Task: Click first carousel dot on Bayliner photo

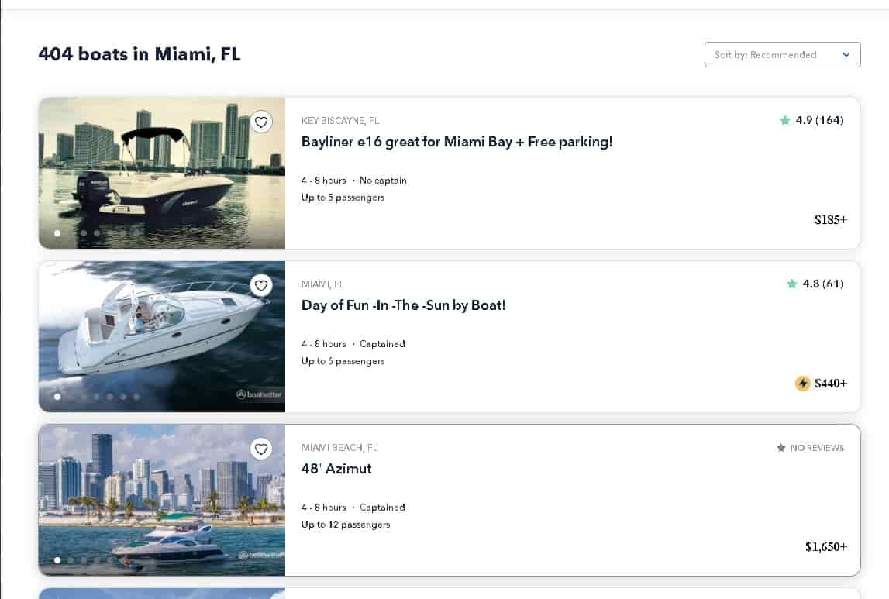Action: tap(57, 233)
